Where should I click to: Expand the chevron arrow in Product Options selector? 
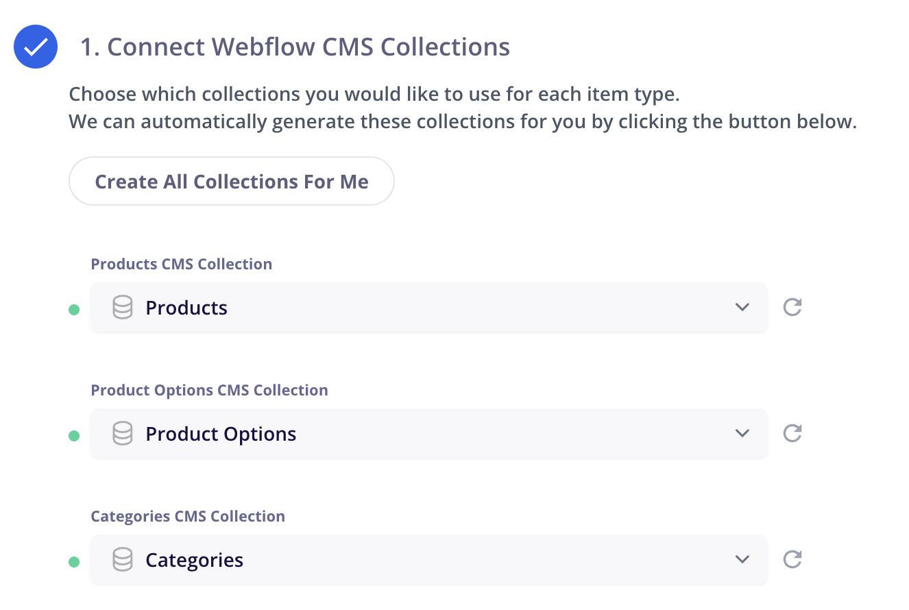point(742,433)
